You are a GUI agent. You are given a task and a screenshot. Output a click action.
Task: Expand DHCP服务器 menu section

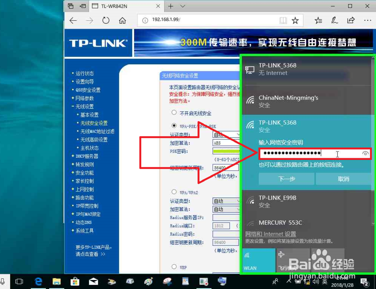pos(87,156)
